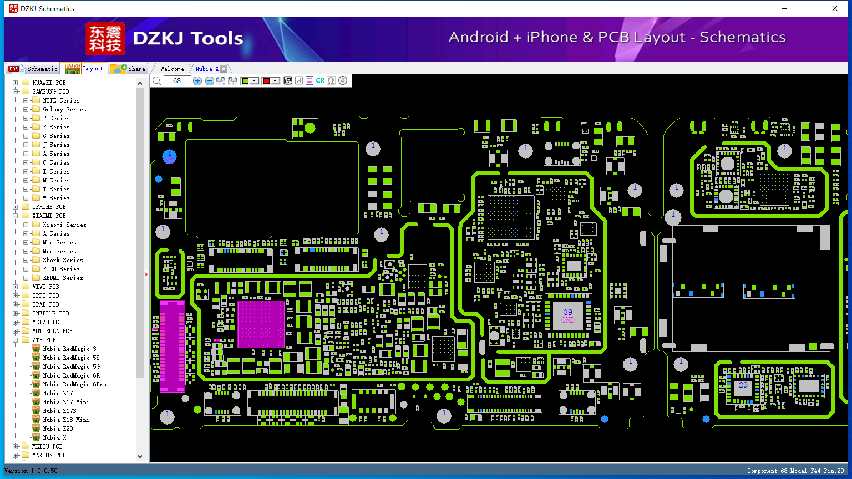This screenshot has width=852, height=479.
Task: Collapse the SAMSUNG PCB folder
Action: [x=16, y=91]
